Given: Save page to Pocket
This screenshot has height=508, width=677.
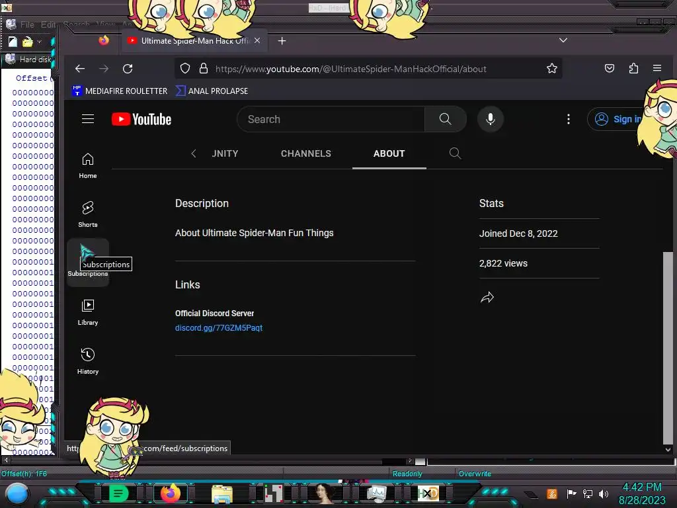Looking at the screenshot, I should (x=609, y=69).
